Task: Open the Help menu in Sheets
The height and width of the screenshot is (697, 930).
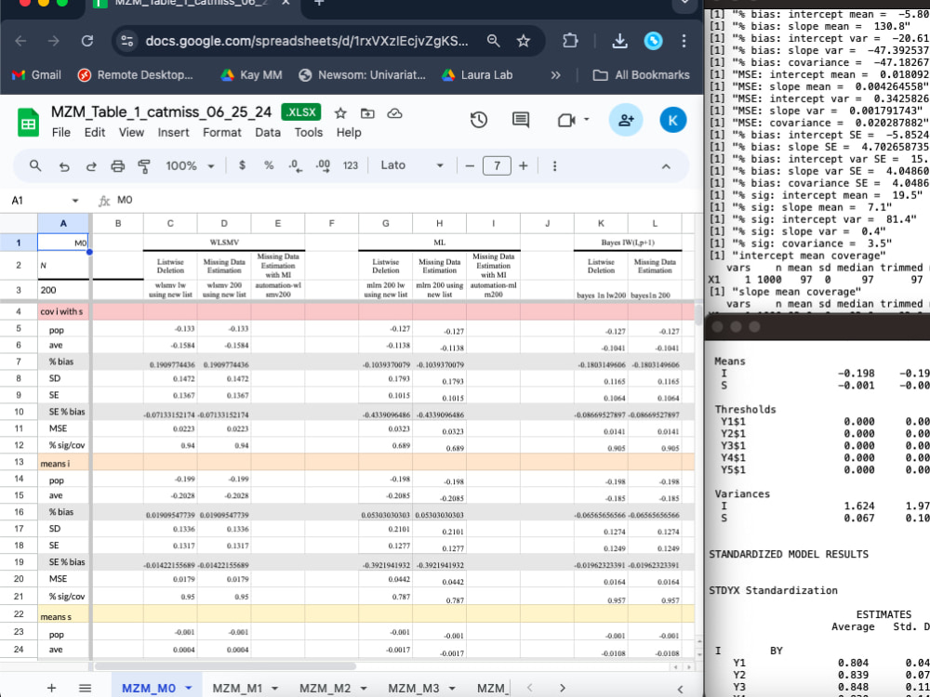Action: point(349,132)
